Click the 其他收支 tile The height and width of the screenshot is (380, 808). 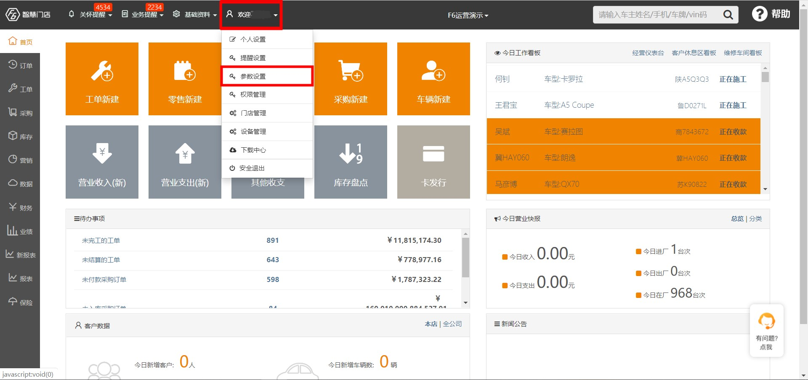268,188
